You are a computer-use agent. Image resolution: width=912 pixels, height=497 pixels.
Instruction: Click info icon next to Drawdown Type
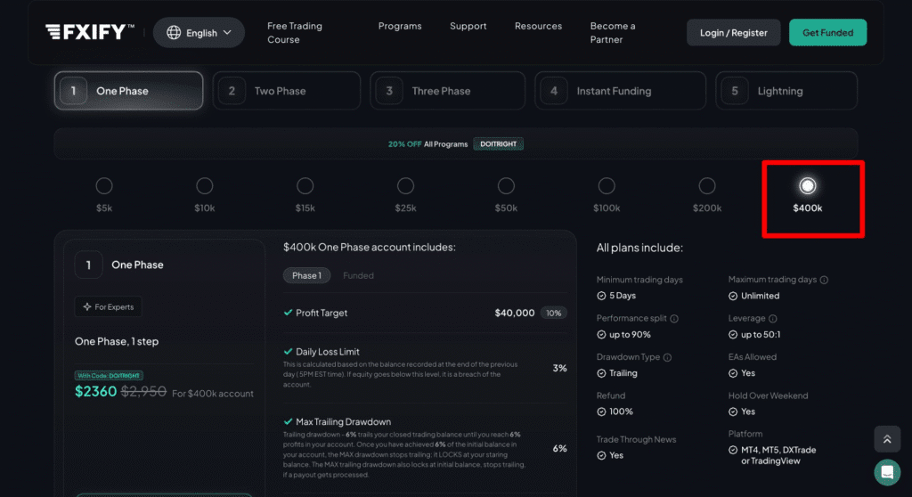(x=668, y=357)
